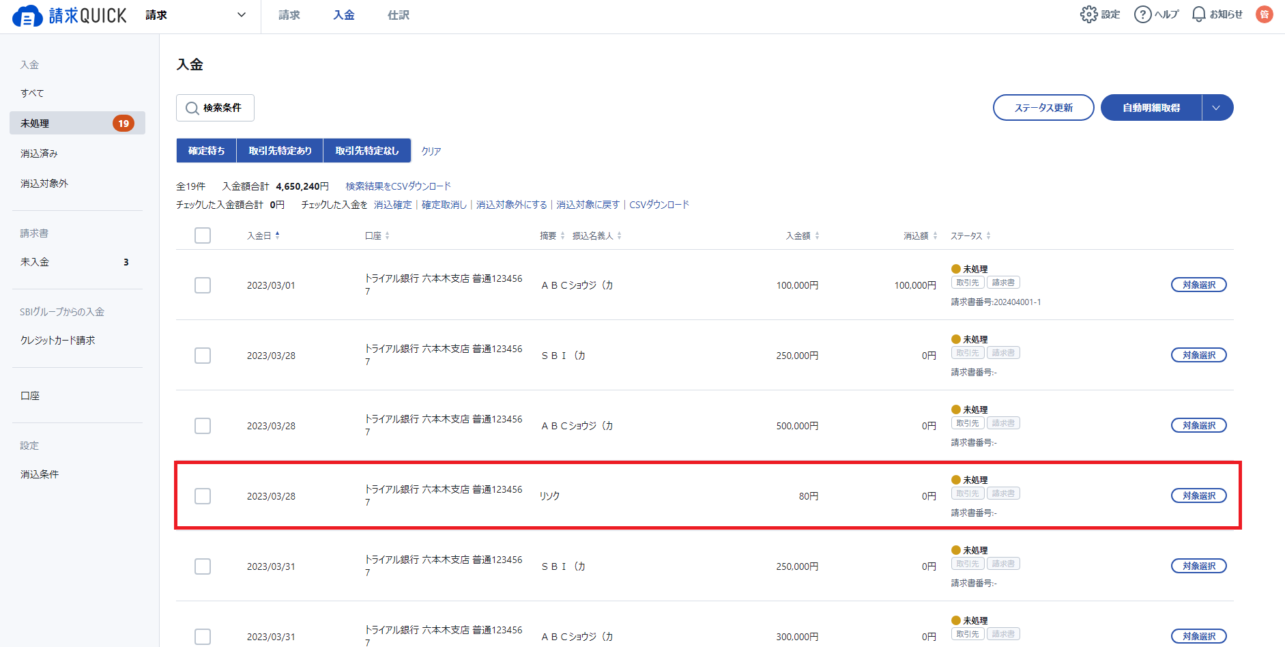This screenshot has height=647, width=1285.
Task: Click 対象選択 for the 2023/03/28 SBI row
Action: point(1199,355)
